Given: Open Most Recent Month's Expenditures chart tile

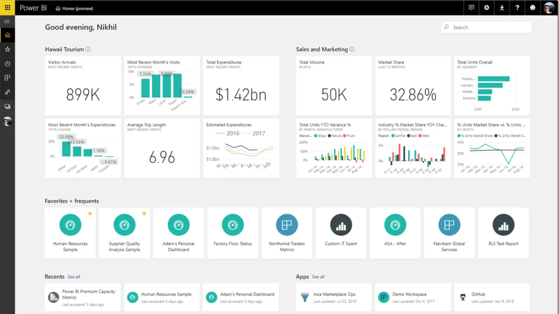Looking at the screenshot, I should [x=83, y=148].
